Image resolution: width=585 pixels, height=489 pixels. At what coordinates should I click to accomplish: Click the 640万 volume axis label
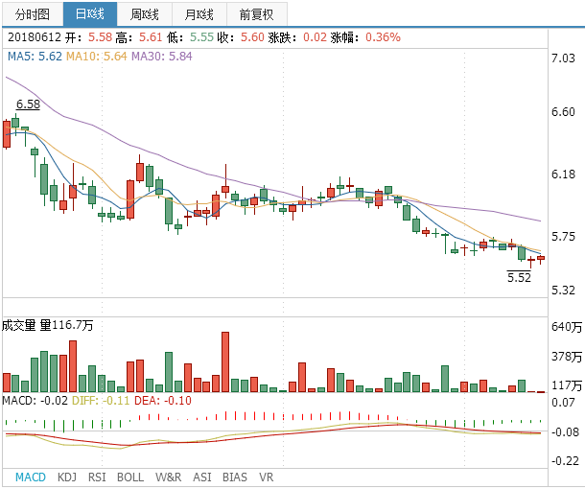567,327
